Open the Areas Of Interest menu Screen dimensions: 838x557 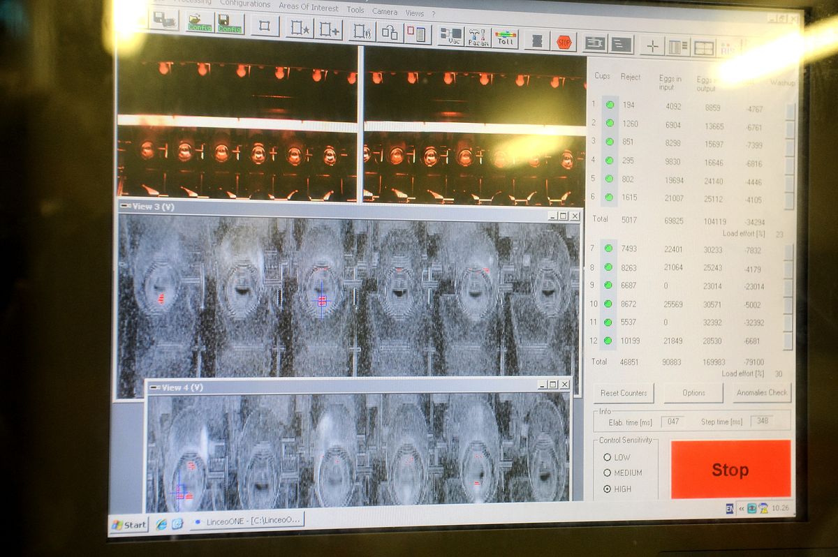pyautogui.click(x=308, y=7)
